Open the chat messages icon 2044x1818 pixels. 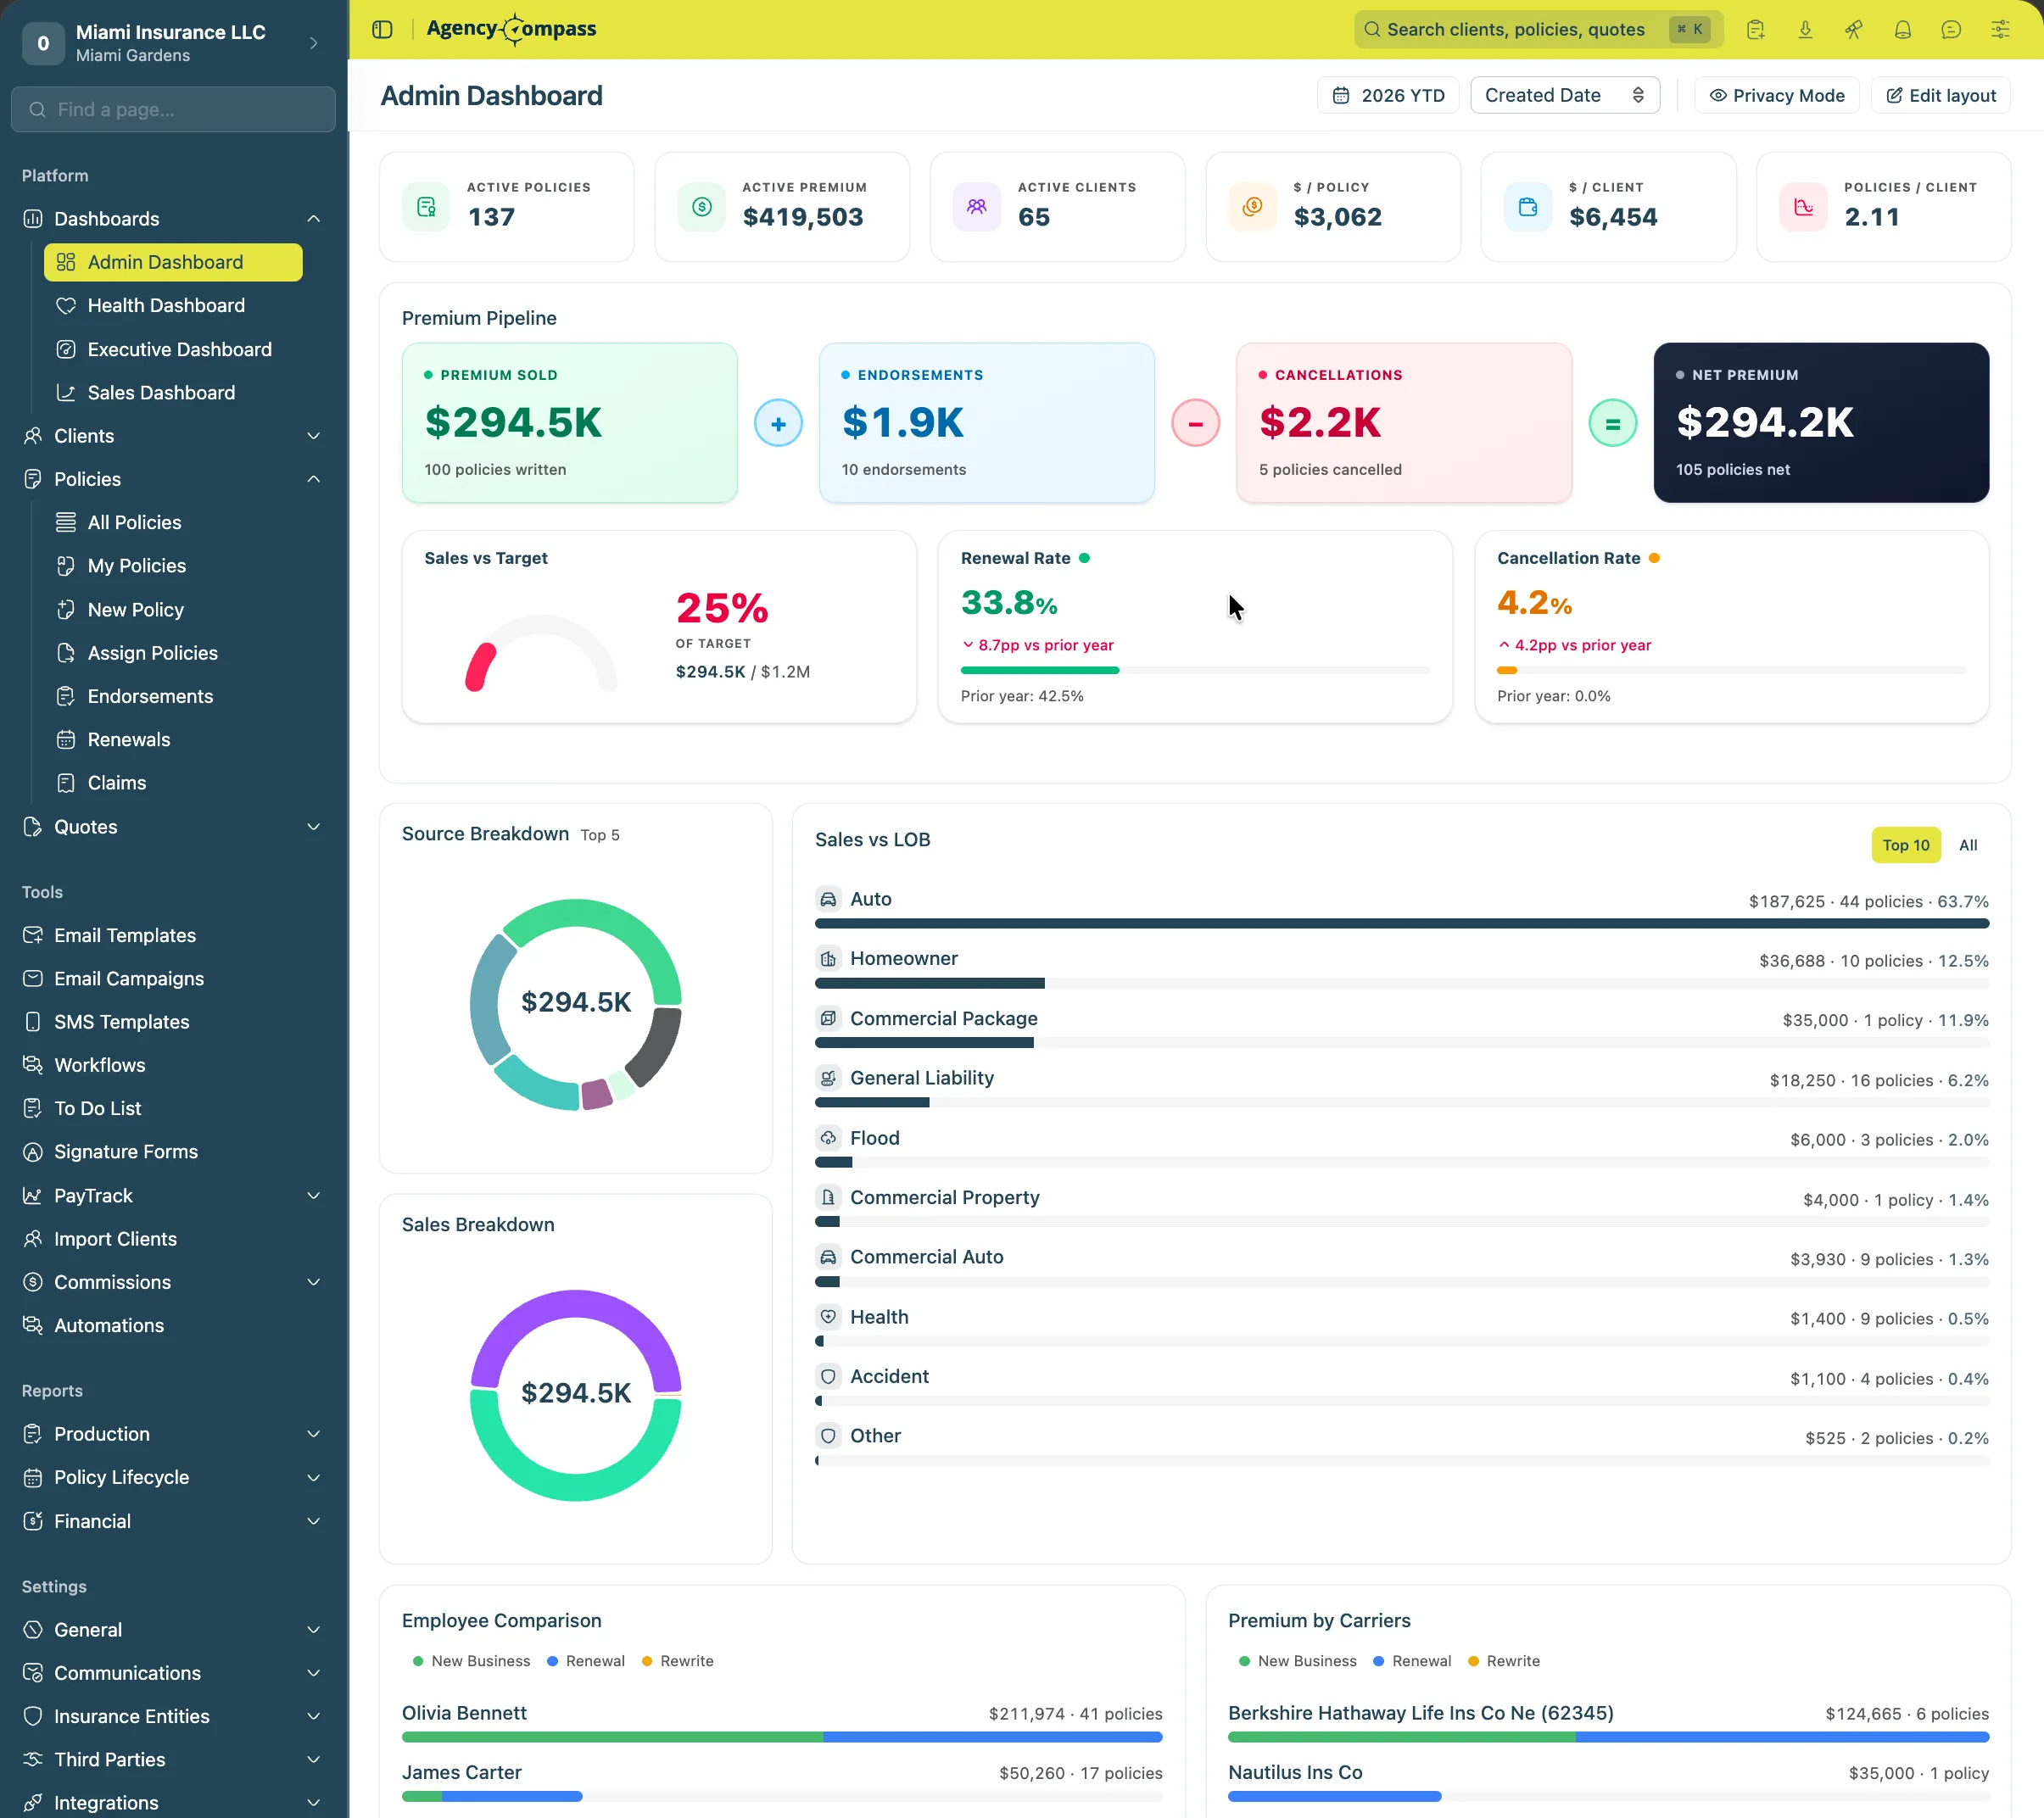point(1951,29)
